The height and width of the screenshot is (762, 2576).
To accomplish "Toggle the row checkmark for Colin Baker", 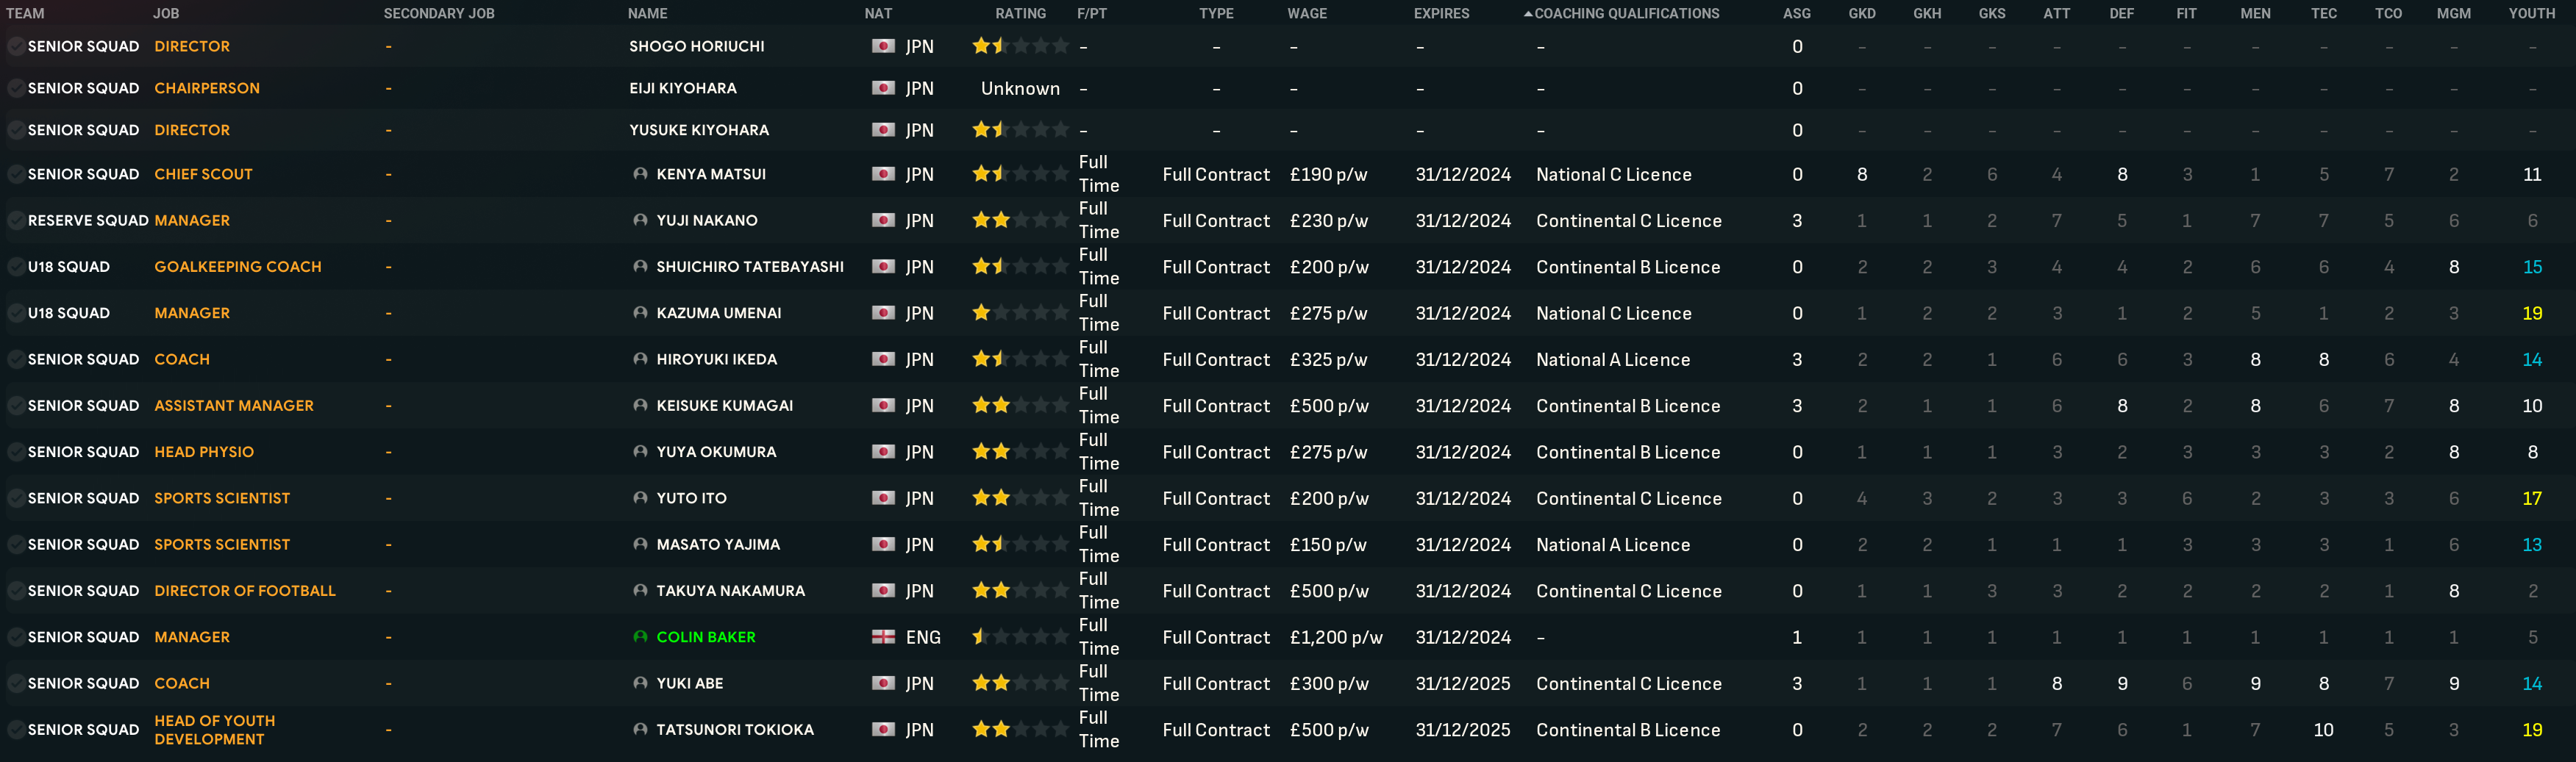I will click(x=16, y=637).
